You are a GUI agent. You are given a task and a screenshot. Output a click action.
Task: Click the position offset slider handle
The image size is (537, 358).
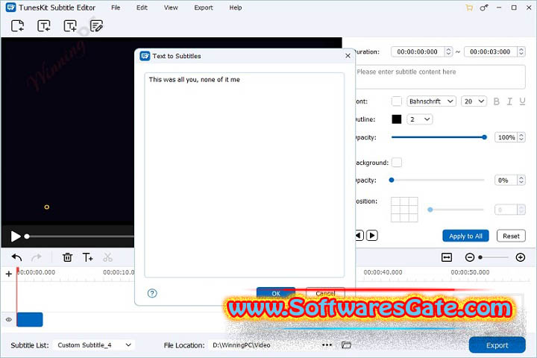point(430,210)
